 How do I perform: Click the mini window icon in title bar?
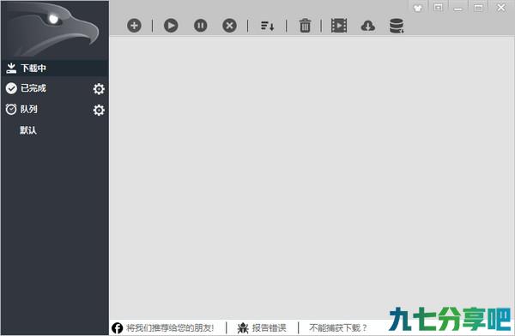click(438, 8)
